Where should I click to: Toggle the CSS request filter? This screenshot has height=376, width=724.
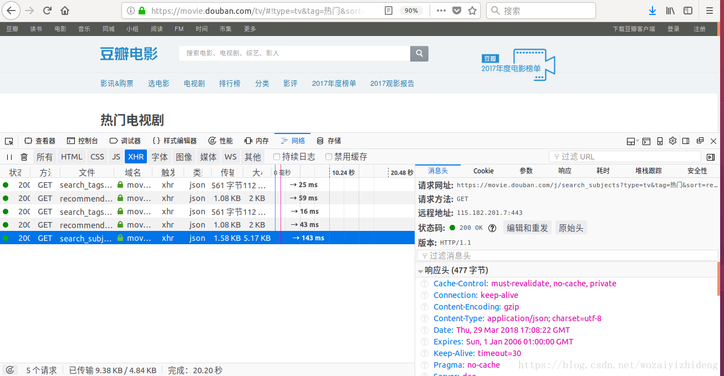[x=98, y=157]
